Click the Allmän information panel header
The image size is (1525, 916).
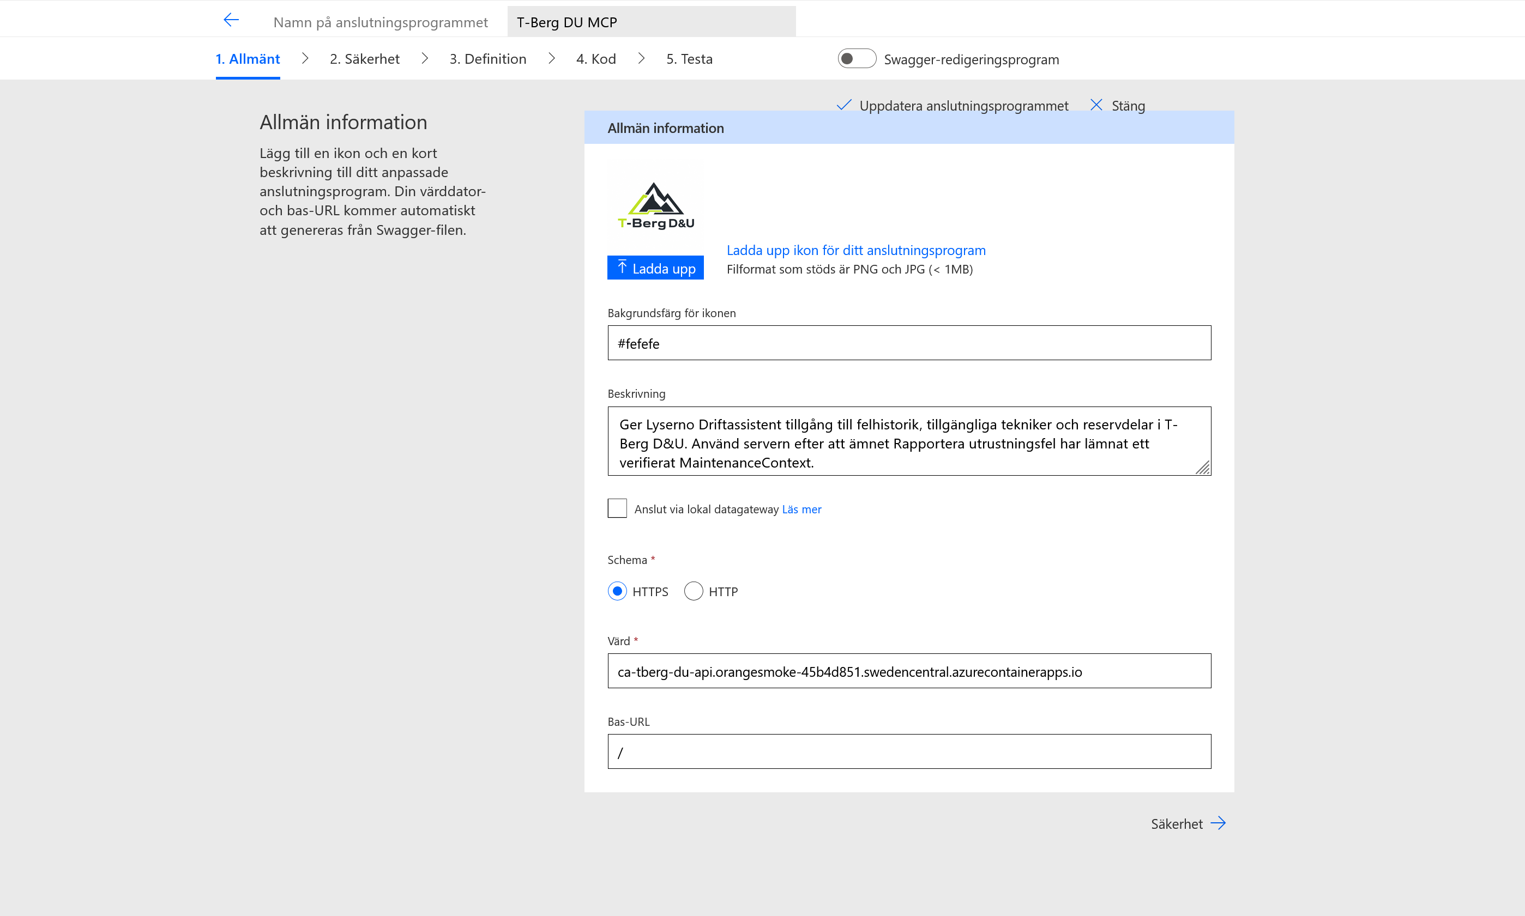(909, 128)
